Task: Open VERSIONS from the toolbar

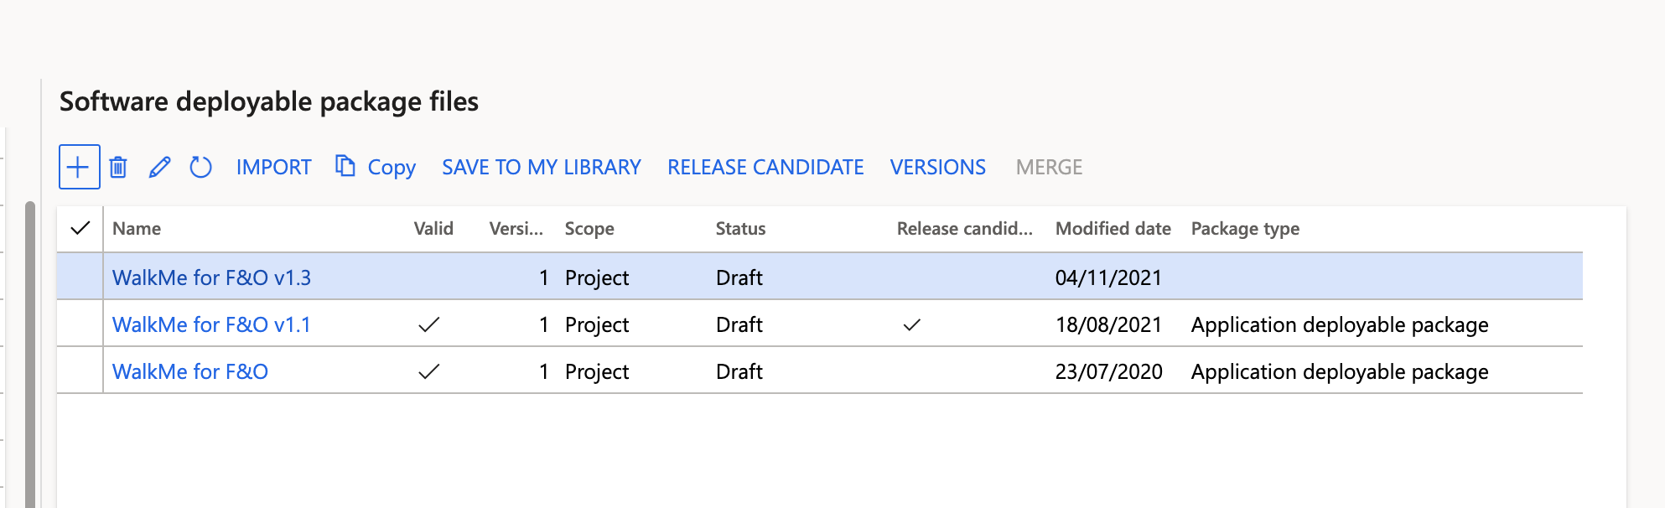Action: (x=937, y=167)
